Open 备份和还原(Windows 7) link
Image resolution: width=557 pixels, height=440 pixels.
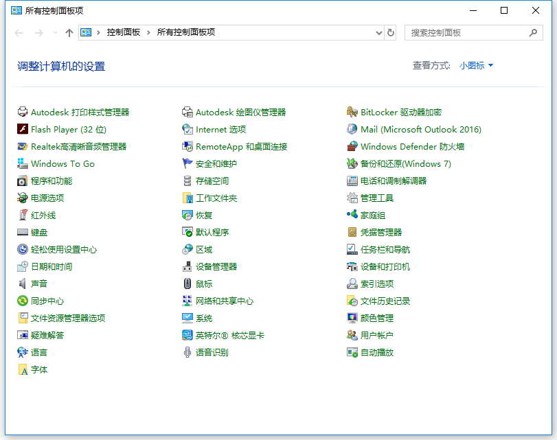[406, 163]
